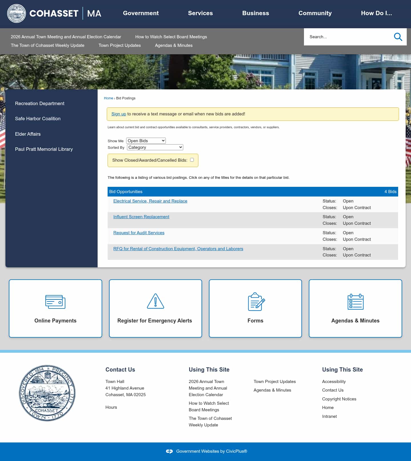Screen dimensions: 411x461
Task: Open 2026 Annual Town Meeting calendar link in top bar
Action: coord(66,37)
